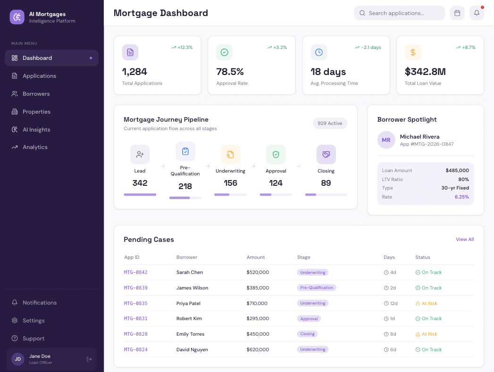Click the MR avatar in Borrower Spotlight
This screenshot has width=494, height=372.
coord(386,140)
